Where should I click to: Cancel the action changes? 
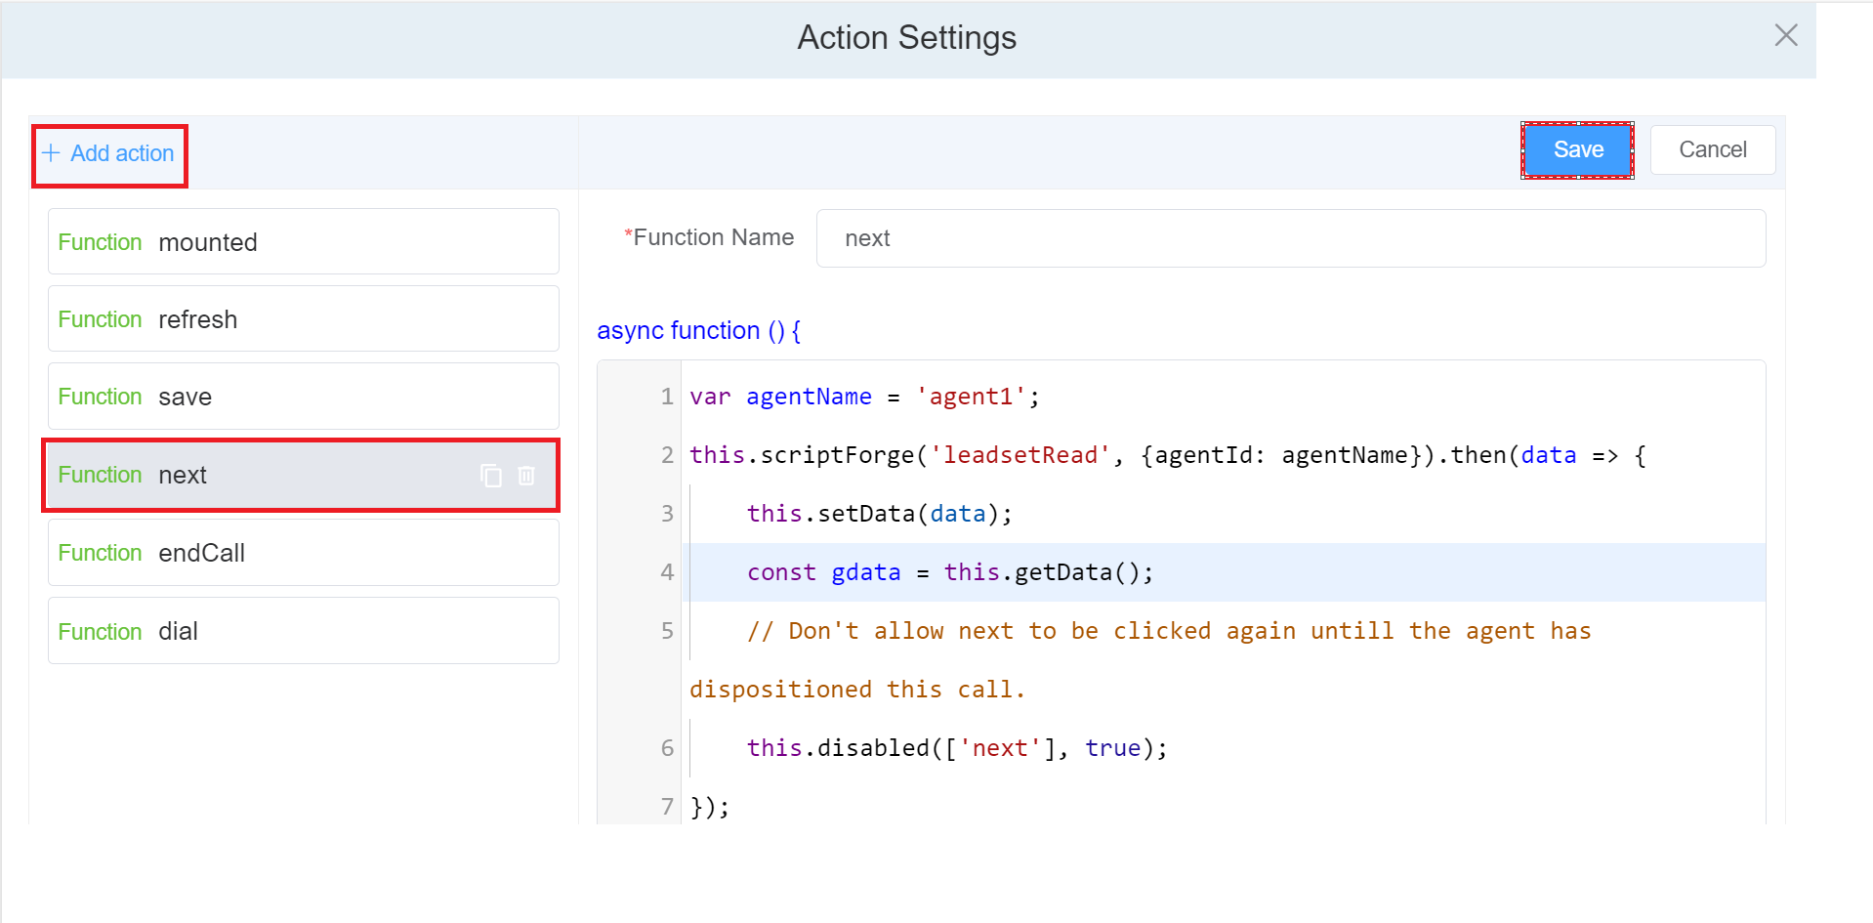tap(1712, 150)
